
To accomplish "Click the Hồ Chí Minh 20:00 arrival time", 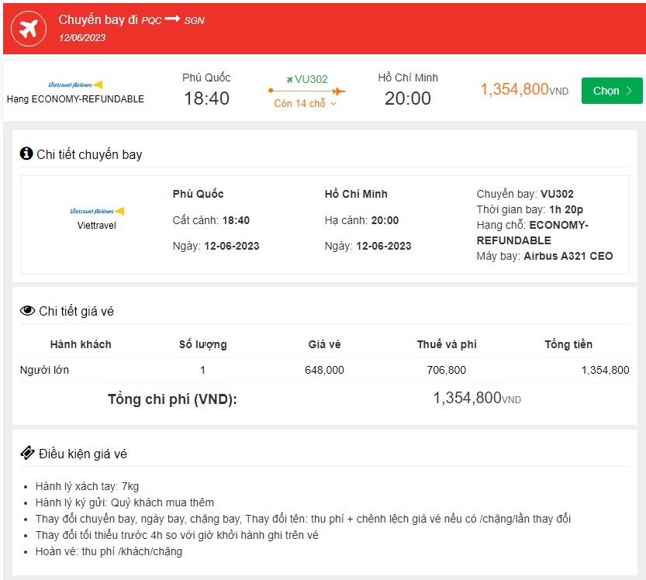I will tap(408, 98).
